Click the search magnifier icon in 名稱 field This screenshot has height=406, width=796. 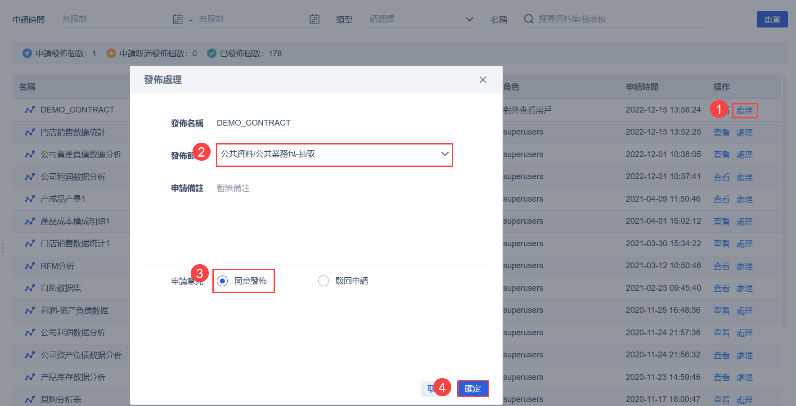529,19
